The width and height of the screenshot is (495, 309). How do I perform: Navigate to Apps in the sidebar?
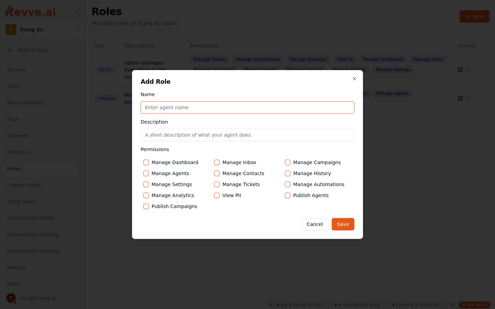pyautogui.click(x=41, y=119)
